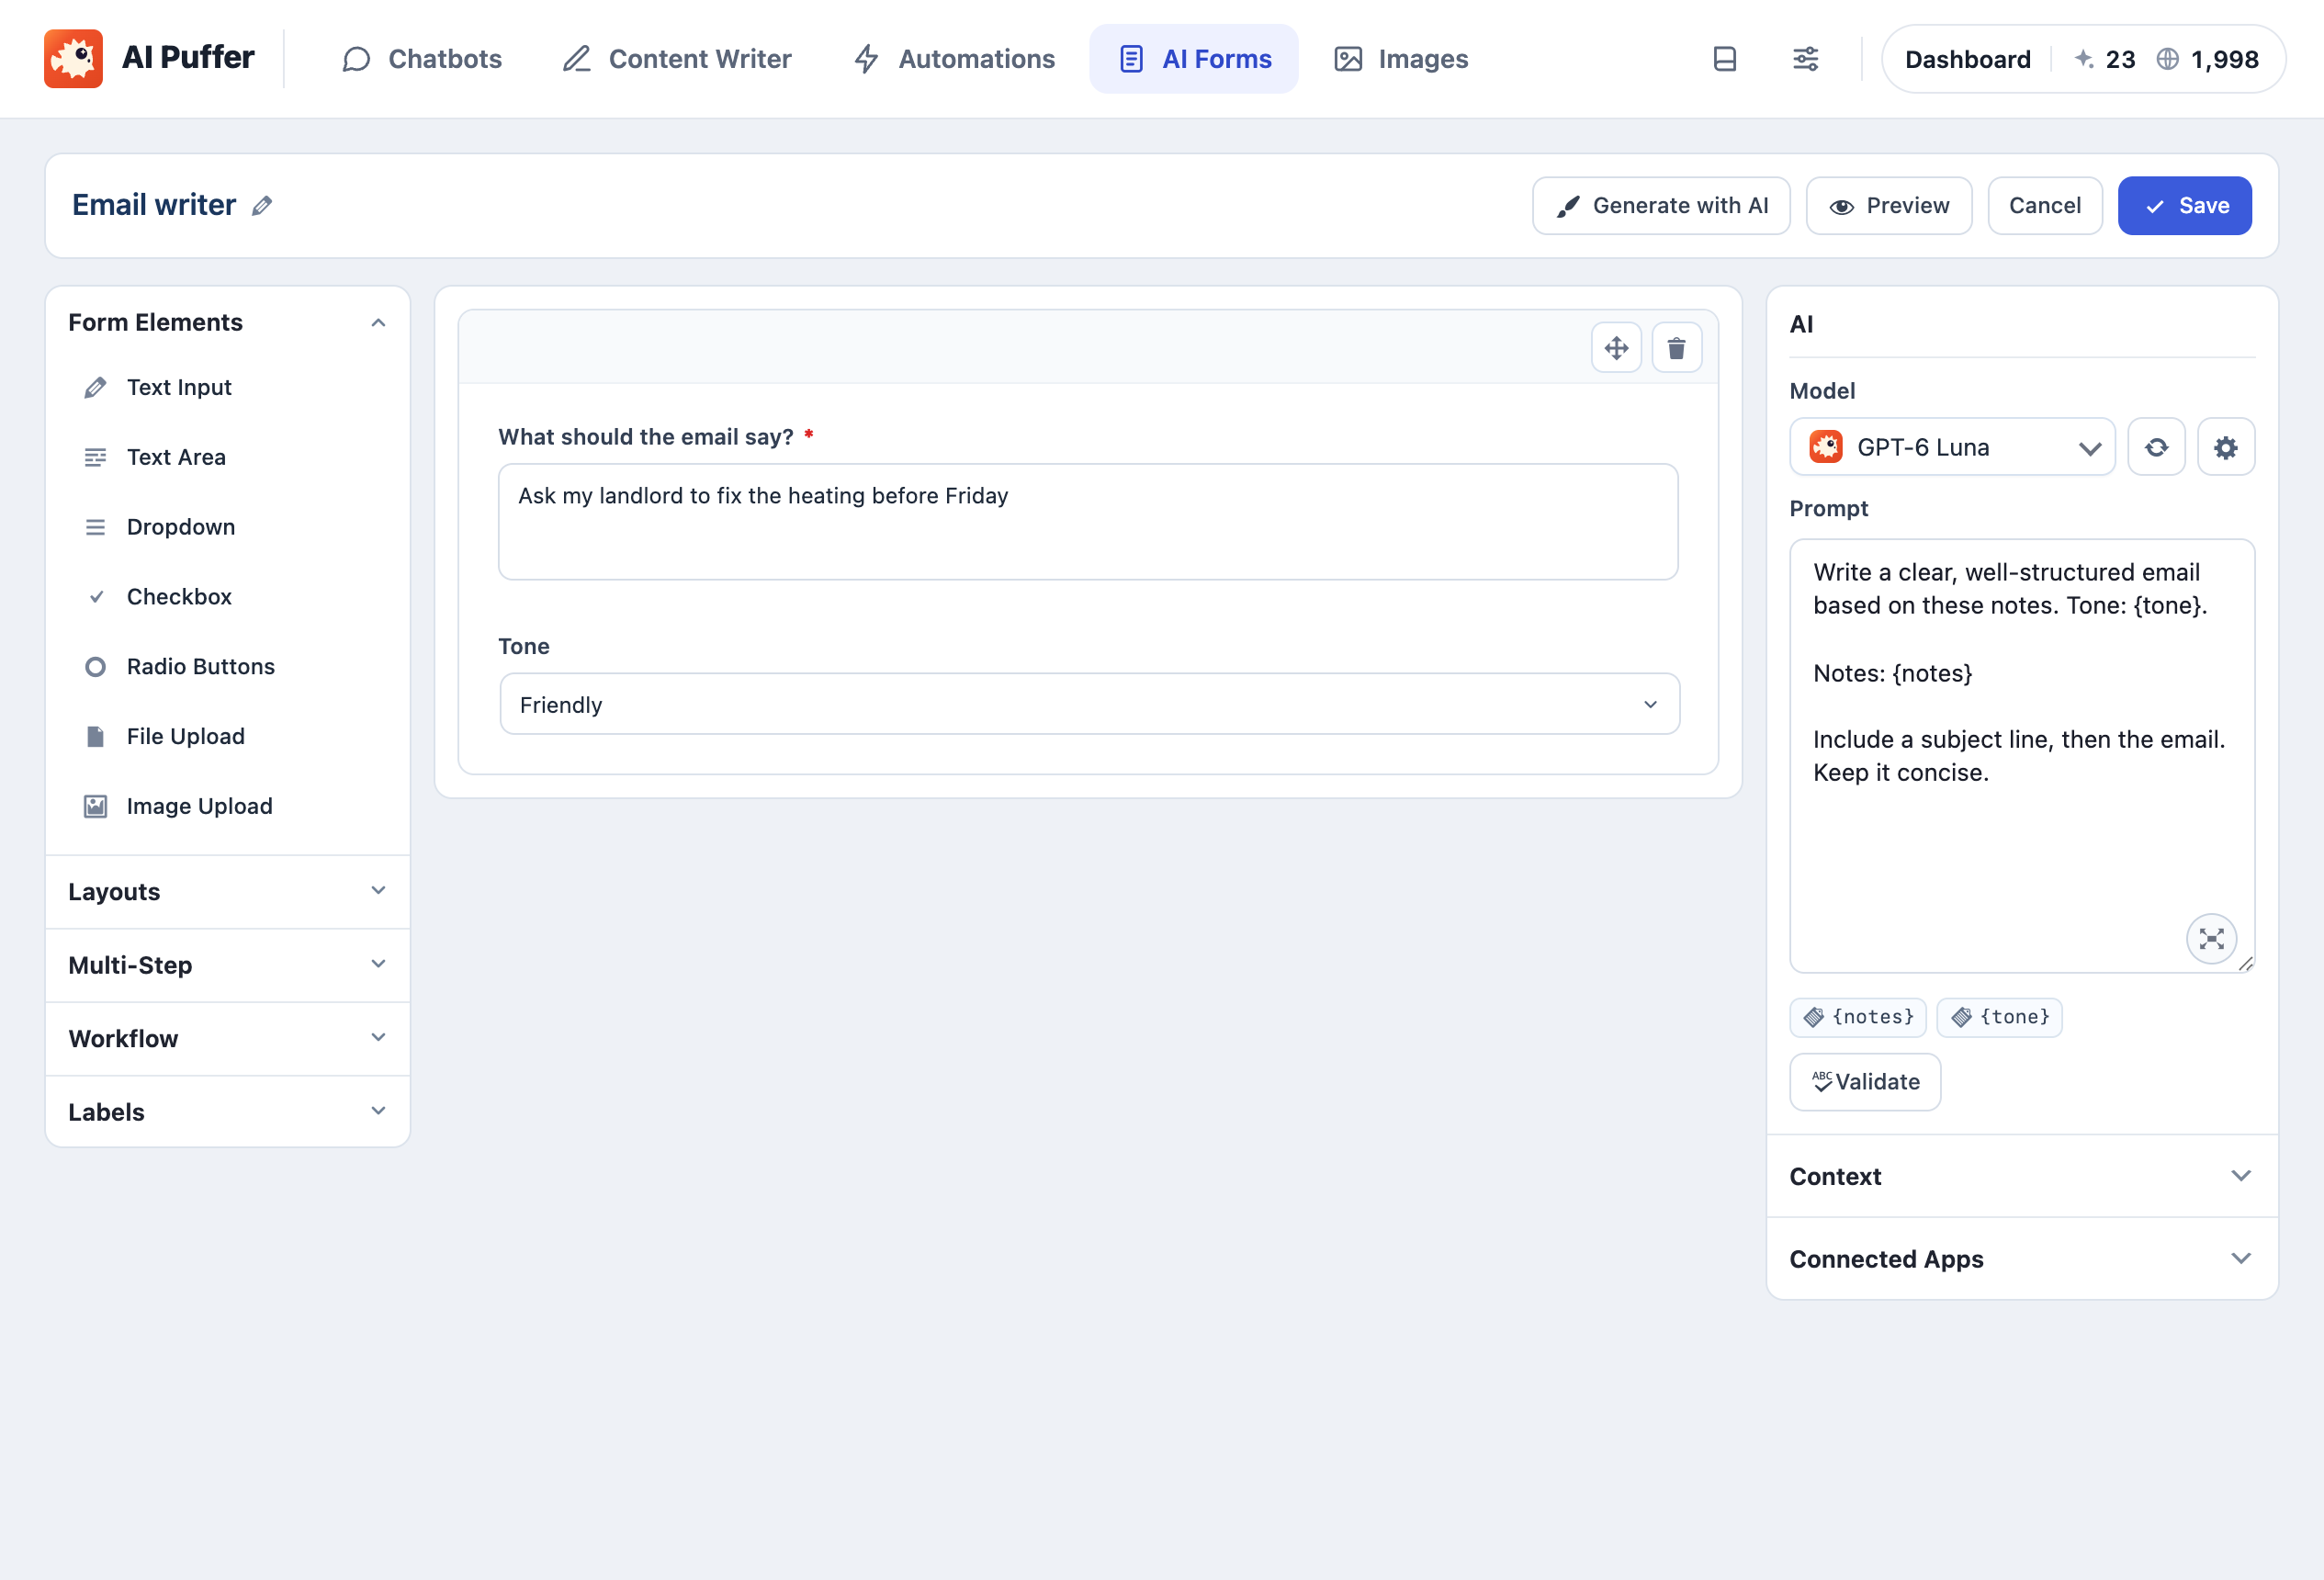The image size is (2324, 1580).
Task: Click the email notes text area
Action: (x=1088, y=522)
